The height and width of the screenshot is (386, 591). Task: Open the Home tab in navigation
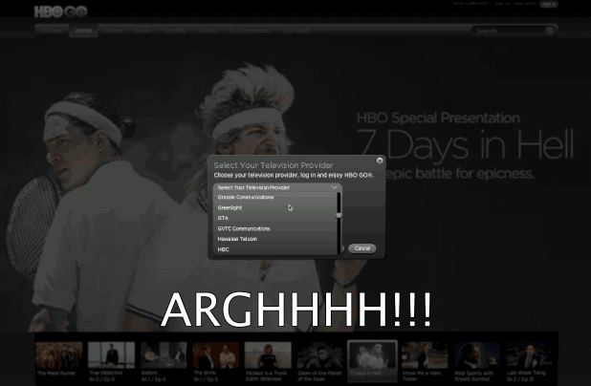click(84, 31)
